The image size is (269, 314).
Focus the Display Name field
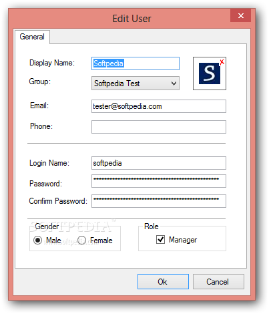pyautogui.click(x=136, y=63)
